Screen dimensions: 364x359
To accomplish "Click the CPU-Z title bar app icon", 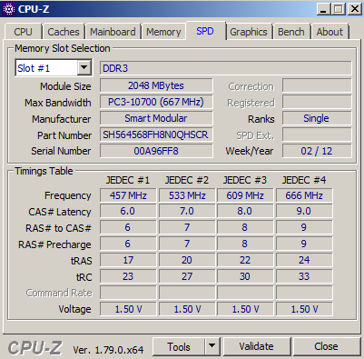I will 9,9.
